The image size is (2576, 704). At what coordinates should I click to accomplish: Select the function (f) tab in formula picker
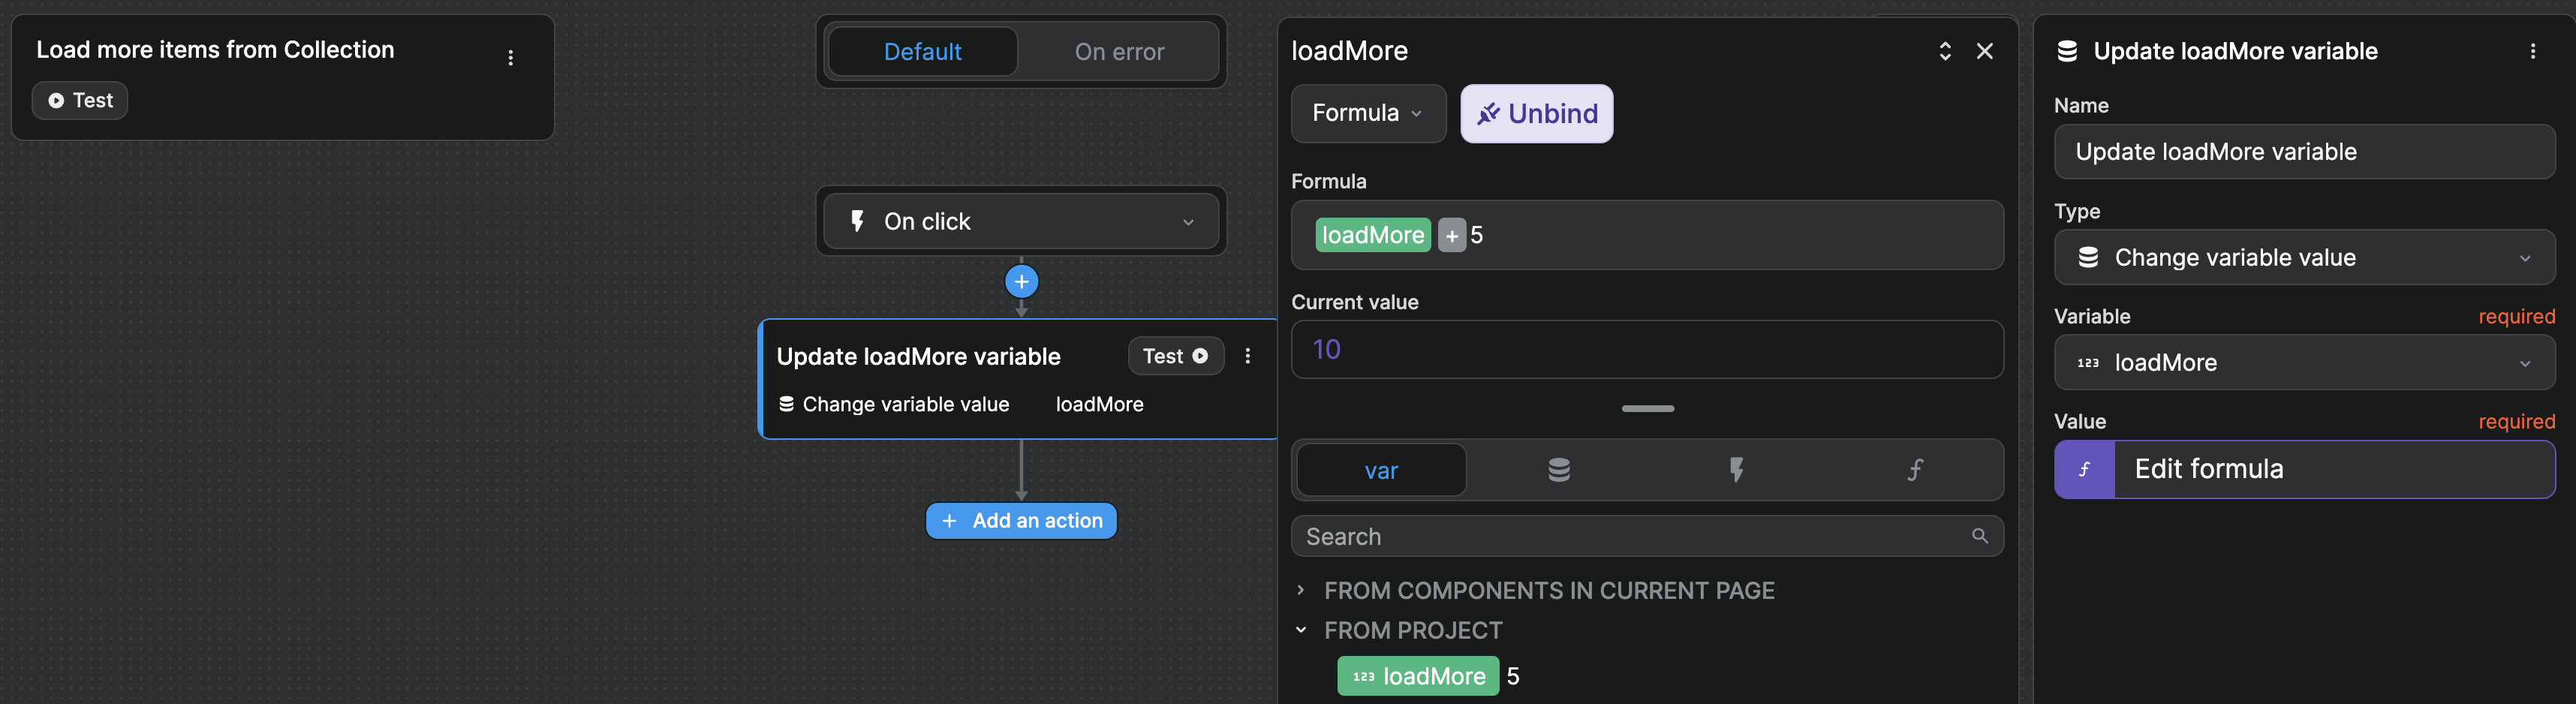tap(1914, 470)
